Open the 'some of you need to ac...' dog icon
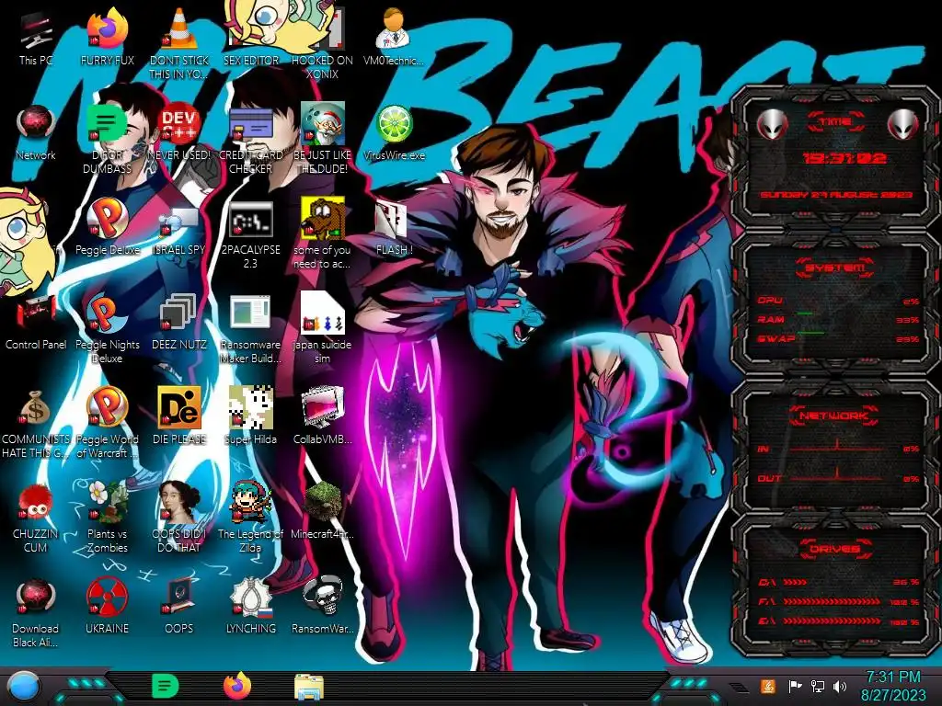Screen dimensions: 942x706 coord(323,219)
